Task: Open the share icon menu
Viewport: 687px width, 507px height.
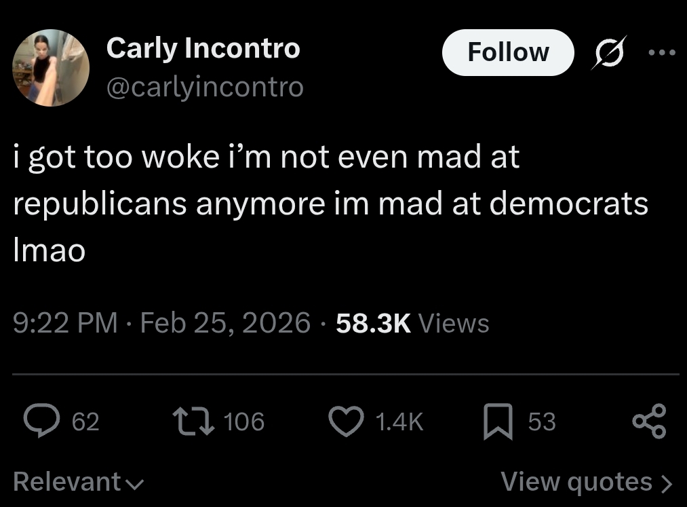Action: 650,421
